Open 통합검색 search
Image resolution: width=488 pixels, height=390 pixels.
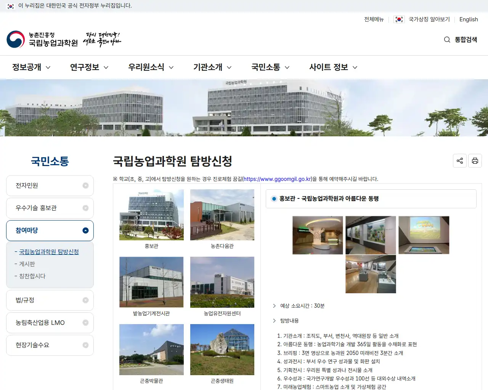coord(466,40)
